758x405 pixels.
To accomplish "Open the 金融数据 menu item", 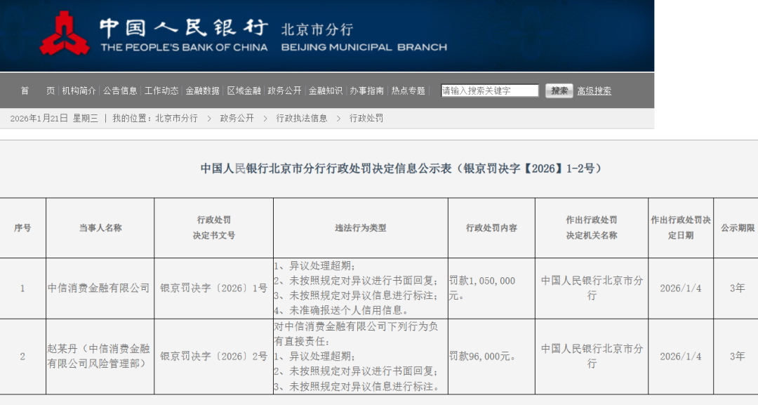I will pyautogui.click(x=202, y=91).
